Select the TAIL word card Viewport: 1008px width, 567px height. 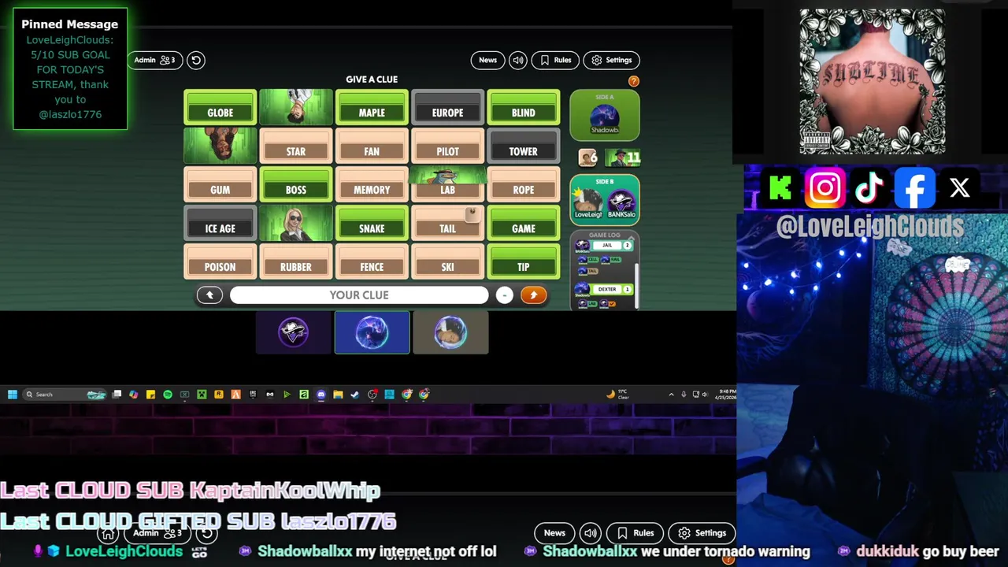447,224
